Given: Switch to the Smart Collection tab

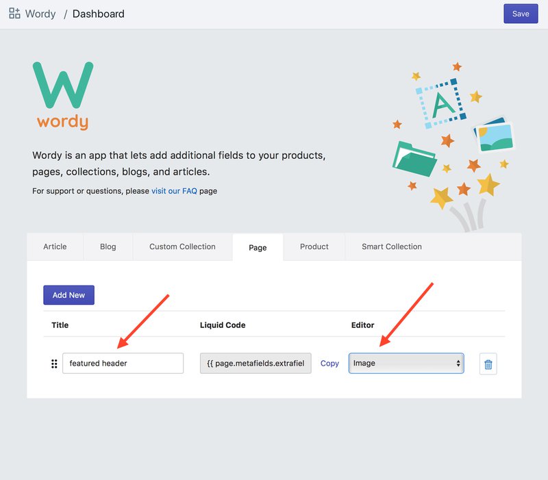Looking at the screenshot, I should (391, 247).
